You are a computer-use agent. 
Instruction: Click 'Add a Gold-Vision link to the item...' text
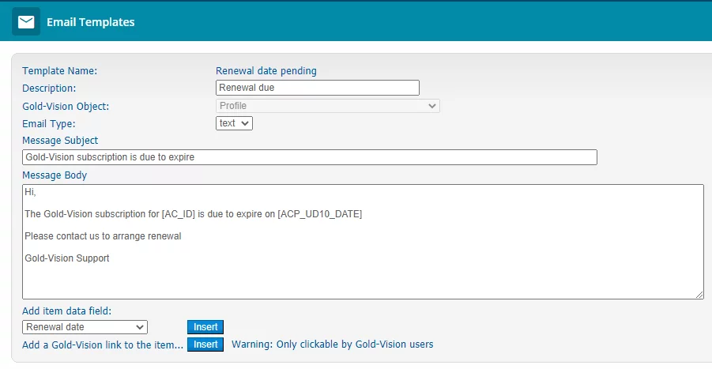[x=103, y=345]
